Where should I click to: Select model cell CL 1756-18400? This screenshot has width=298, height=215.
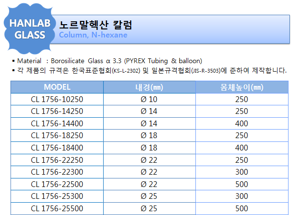tap(57, 148)
